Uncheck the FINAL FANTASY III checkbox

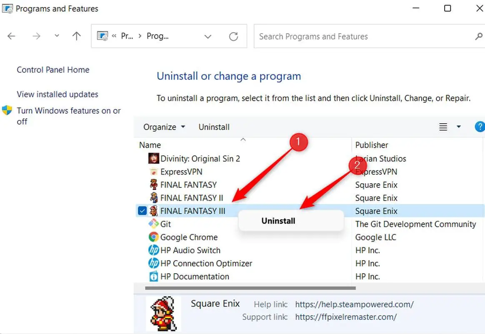[142, 211]
